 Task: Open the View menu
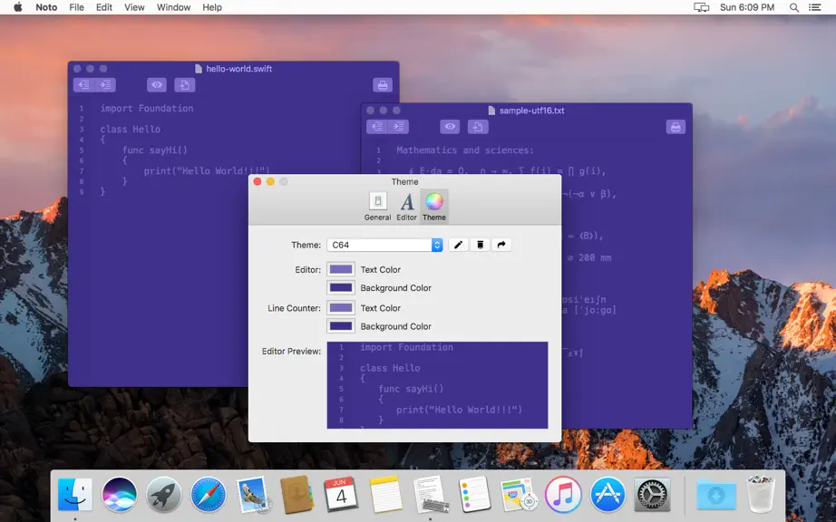tap(134, 7)
